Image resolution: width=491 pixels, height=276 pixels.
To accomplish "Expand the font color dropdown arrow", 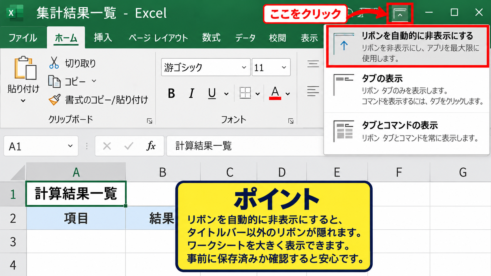I will [288, 94].
